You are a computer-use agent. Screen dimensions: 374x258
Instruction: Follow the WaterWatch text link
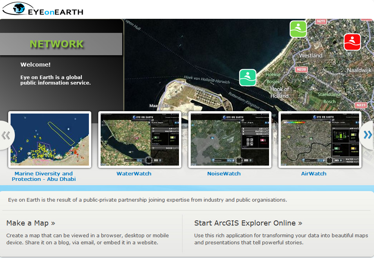tap(134, 173)
